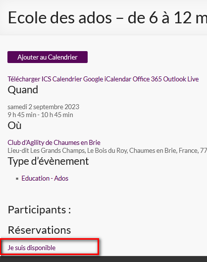Open the Outlook Live link
Image resolution: width=207 pixels, height=262 pixels.
click(x=181, y=79)
